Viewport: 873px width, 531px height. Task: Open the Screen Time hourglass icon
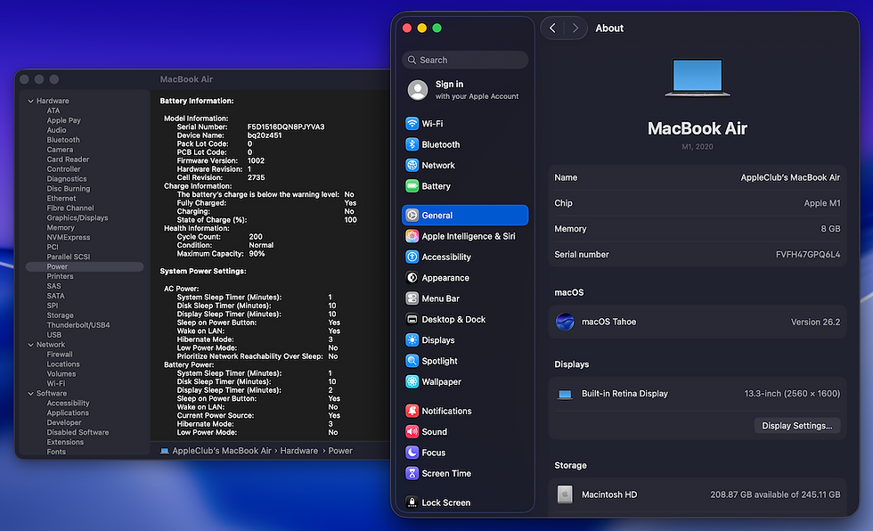pos(412,473)
